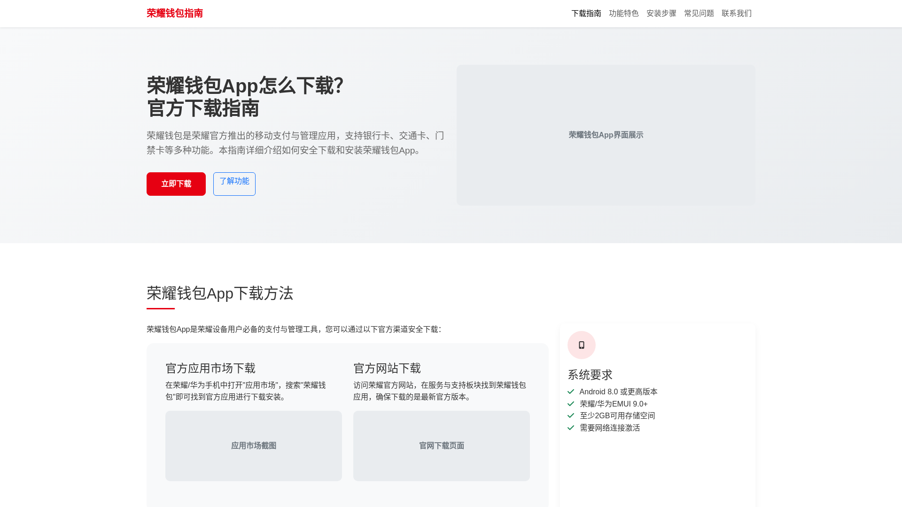This screenshot has height=507, width=902.
Task: Click the 应用市场截图 thumbnail
Action: (254, 446)
